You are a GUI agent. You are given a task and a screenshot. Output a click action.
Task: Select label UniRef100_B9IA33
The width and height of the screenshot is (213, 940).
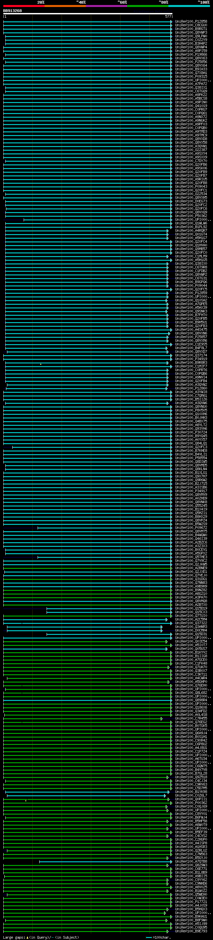click(x=191, y=69)
